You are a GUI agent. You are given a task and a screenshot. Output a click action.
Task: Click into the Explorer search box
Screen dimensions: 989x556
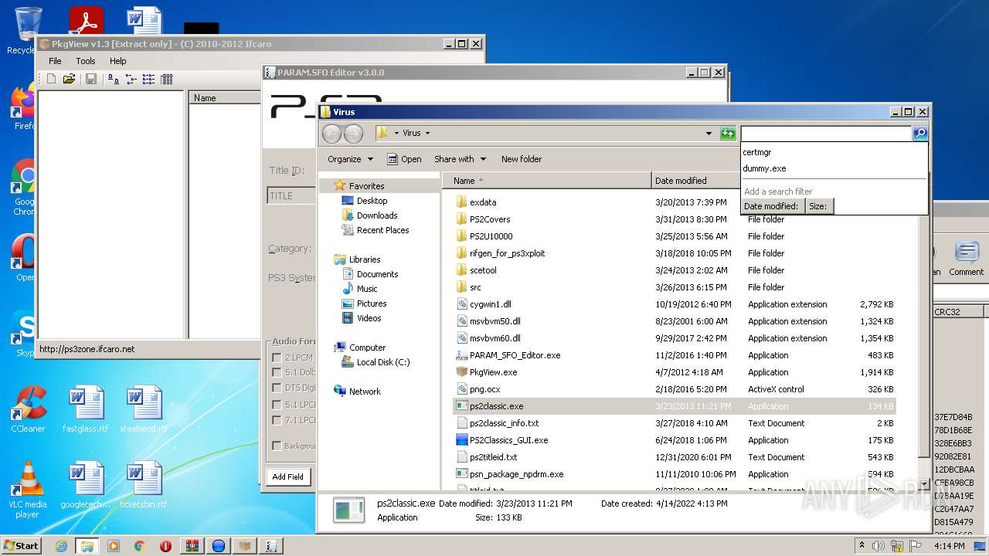click(826, 134)
